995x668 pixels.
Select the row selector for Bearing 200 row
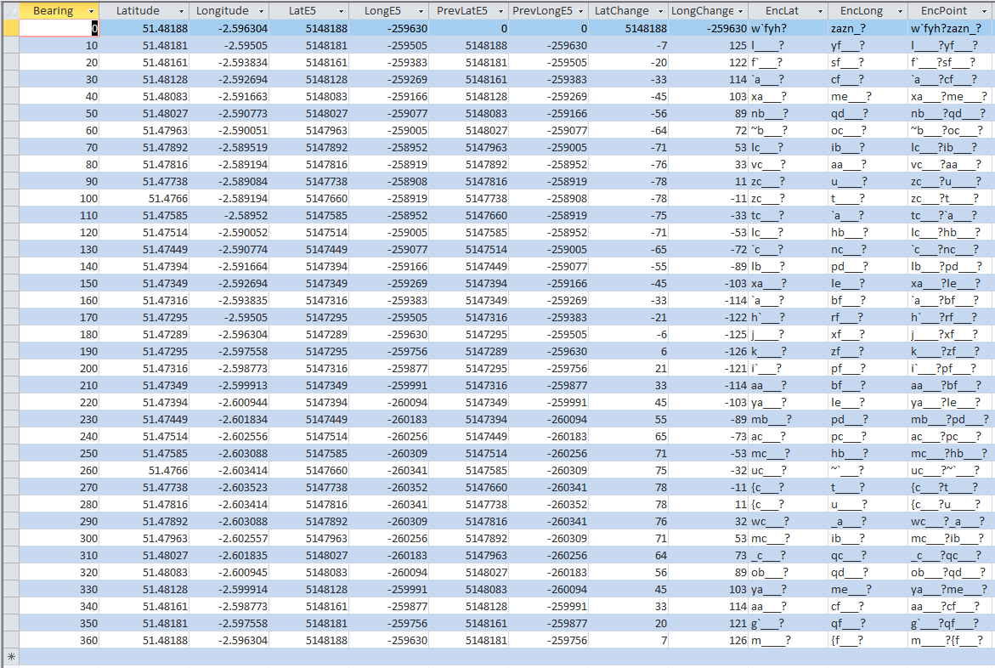pyautogui.click(x=11, y=368)
